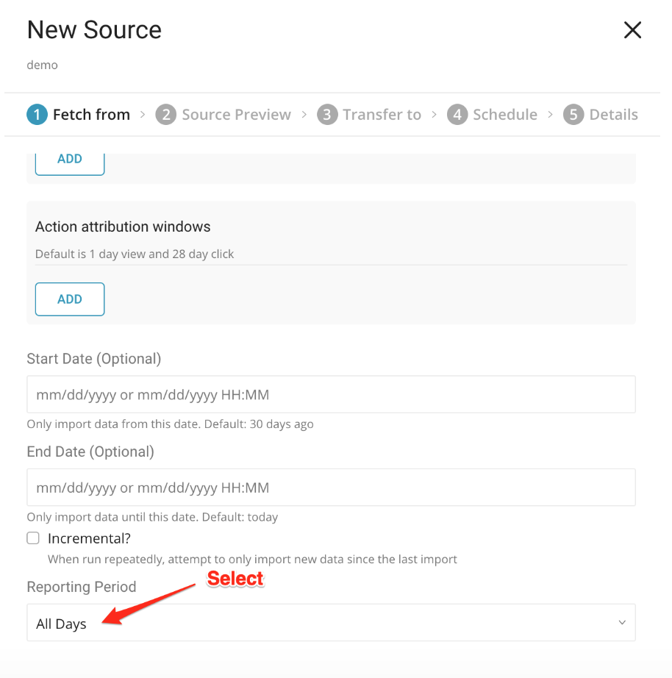Jump to the Schedule step

[x=504, y=115]
